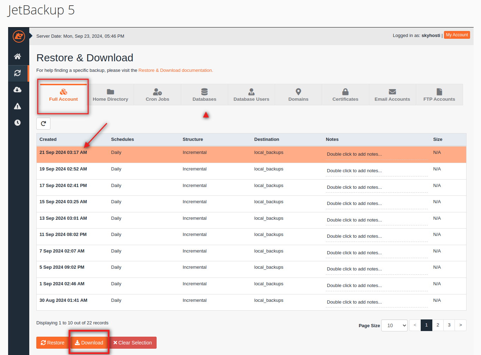Viewport: 481px width, 355px height.
Task: Select the 19 Sep 2024 02:52 AM backup
Action: 251,171
